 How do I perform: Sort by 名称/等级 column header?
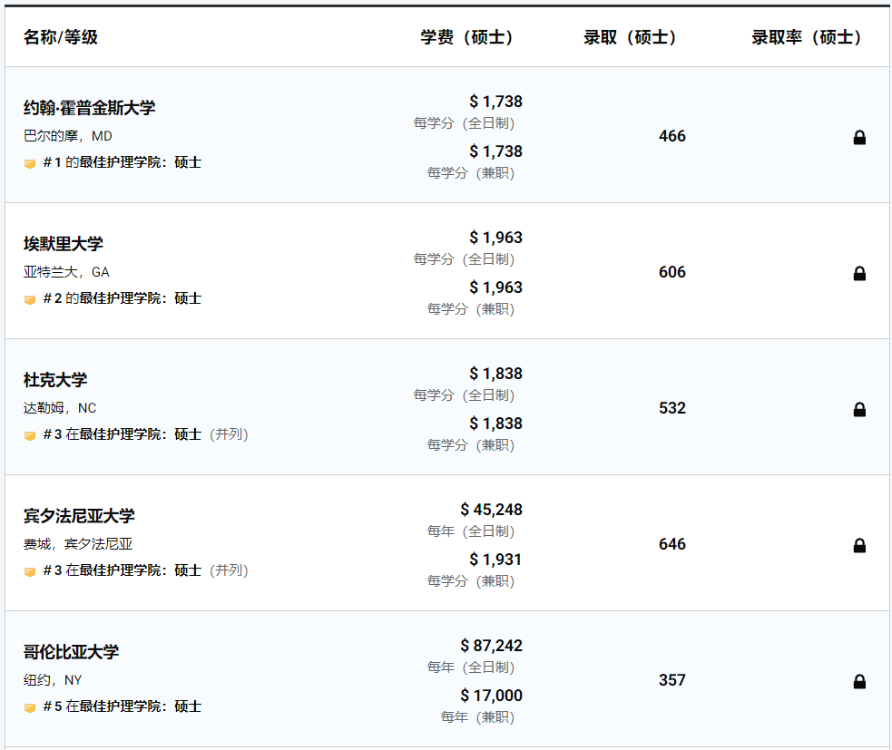point(61,37)
